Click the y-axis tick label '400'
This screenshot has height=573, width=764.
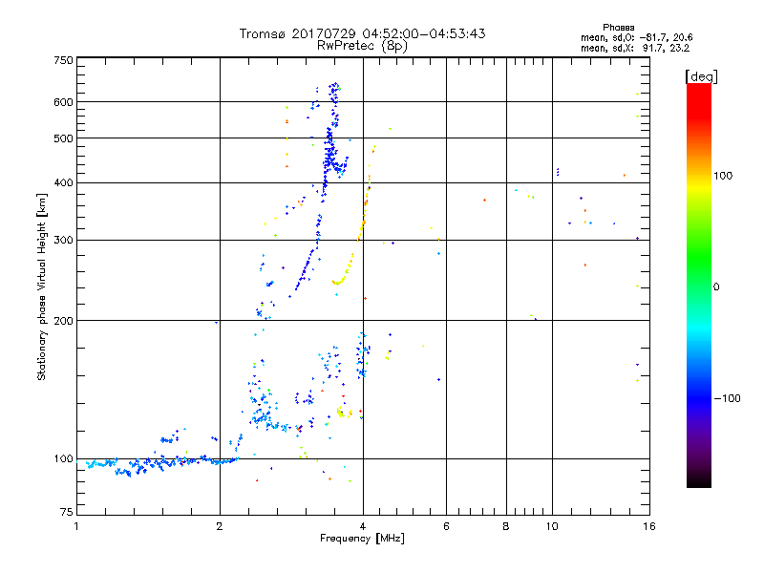click(x=63, y=183)
